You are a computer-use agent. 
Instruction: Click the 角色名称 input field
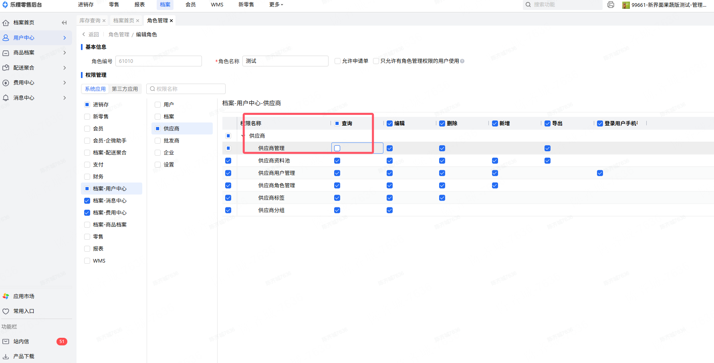point(285,61)
